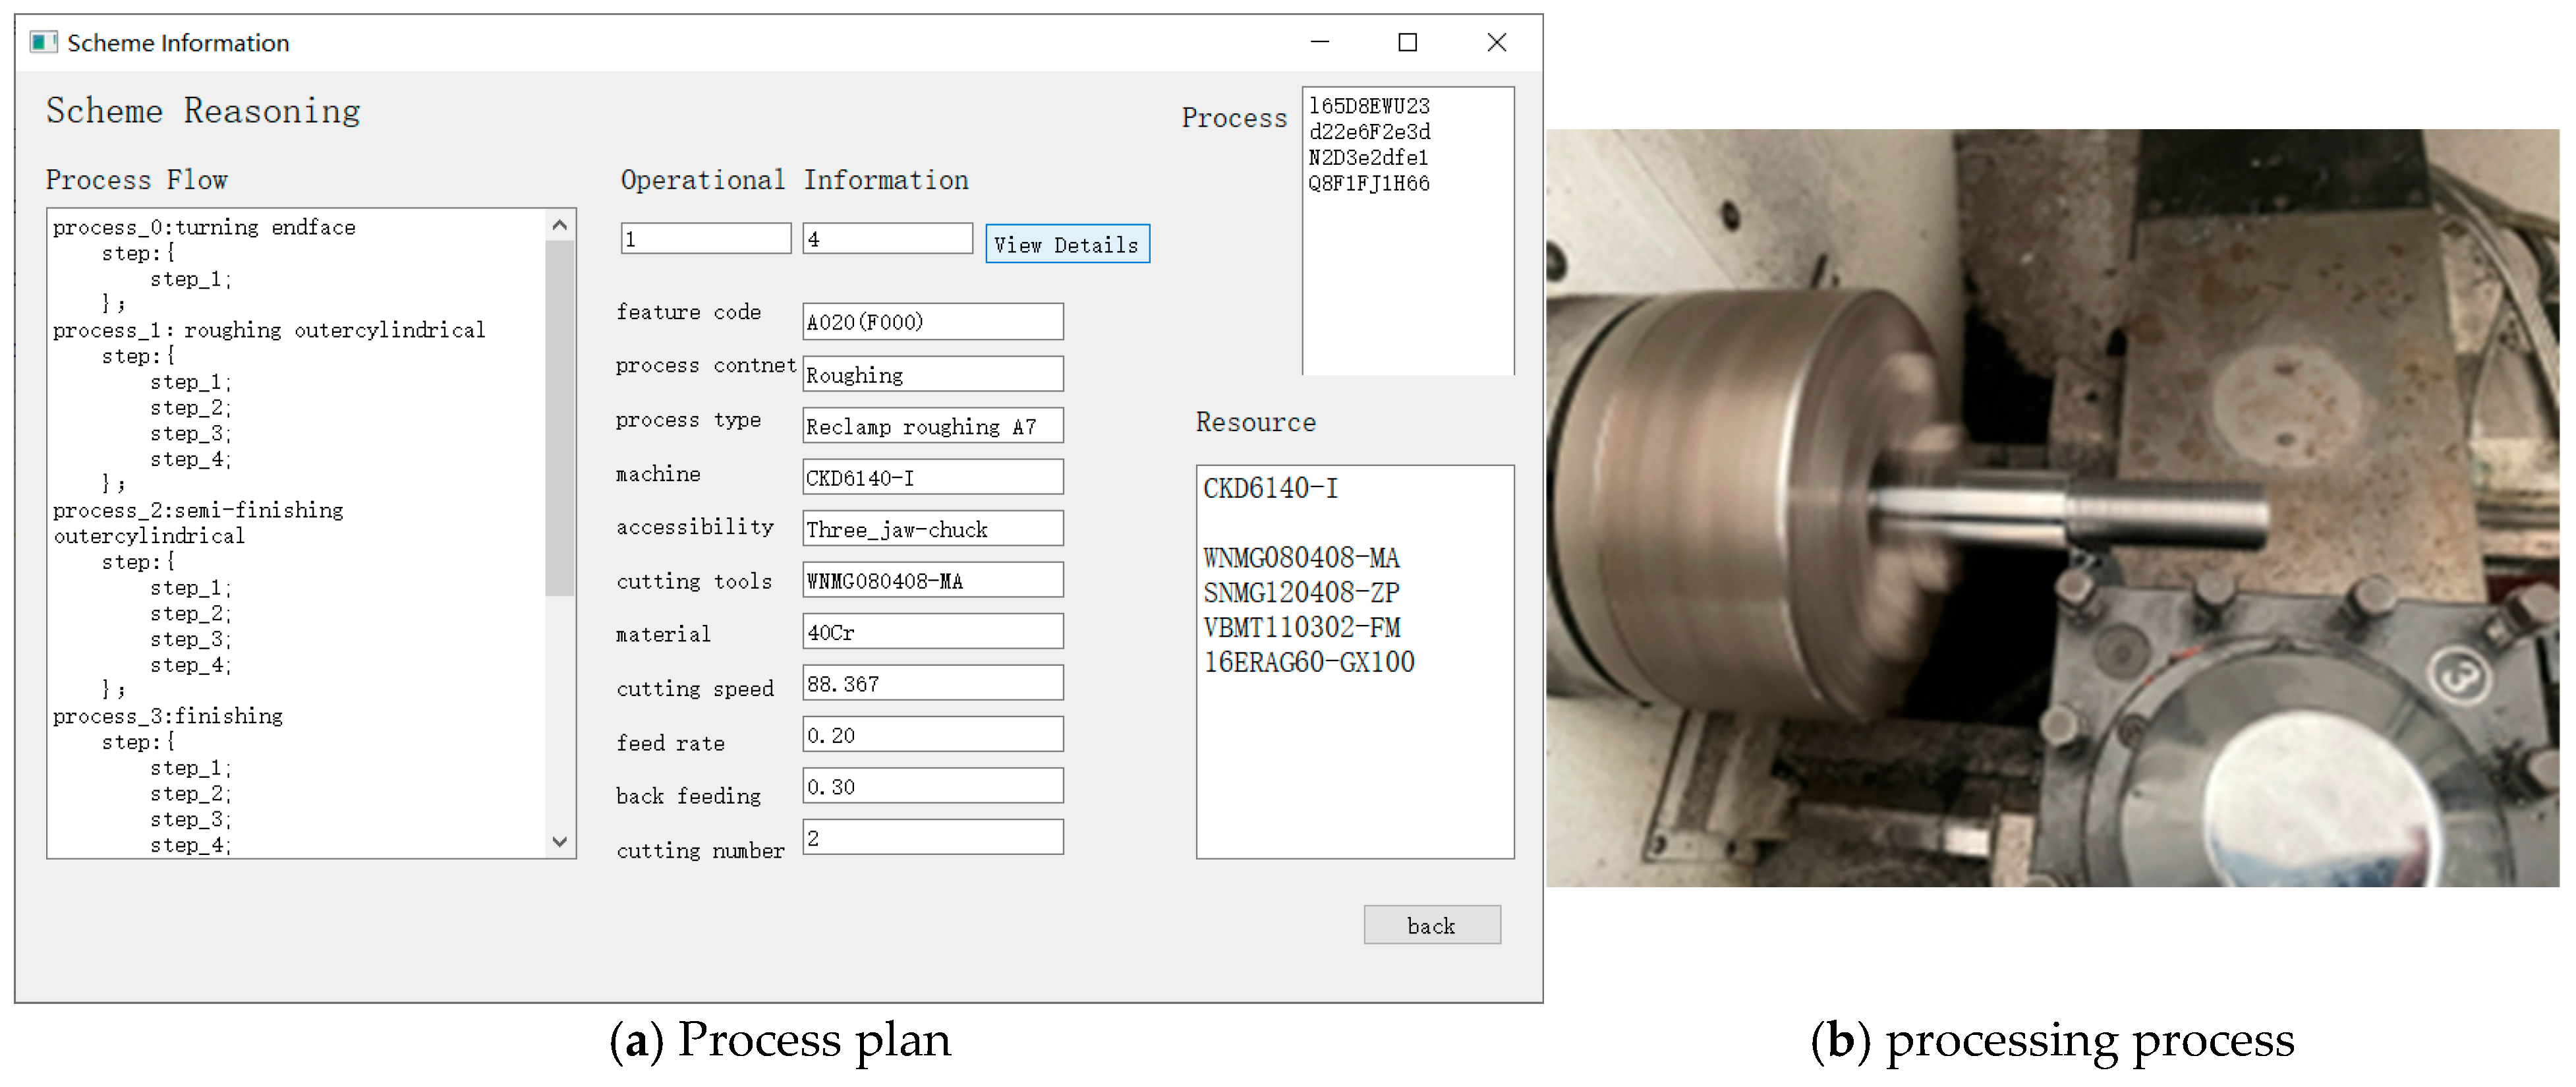Maximize the Scheme Information window
This screenshot has width=2576, height=1087.
point(1407,42)
